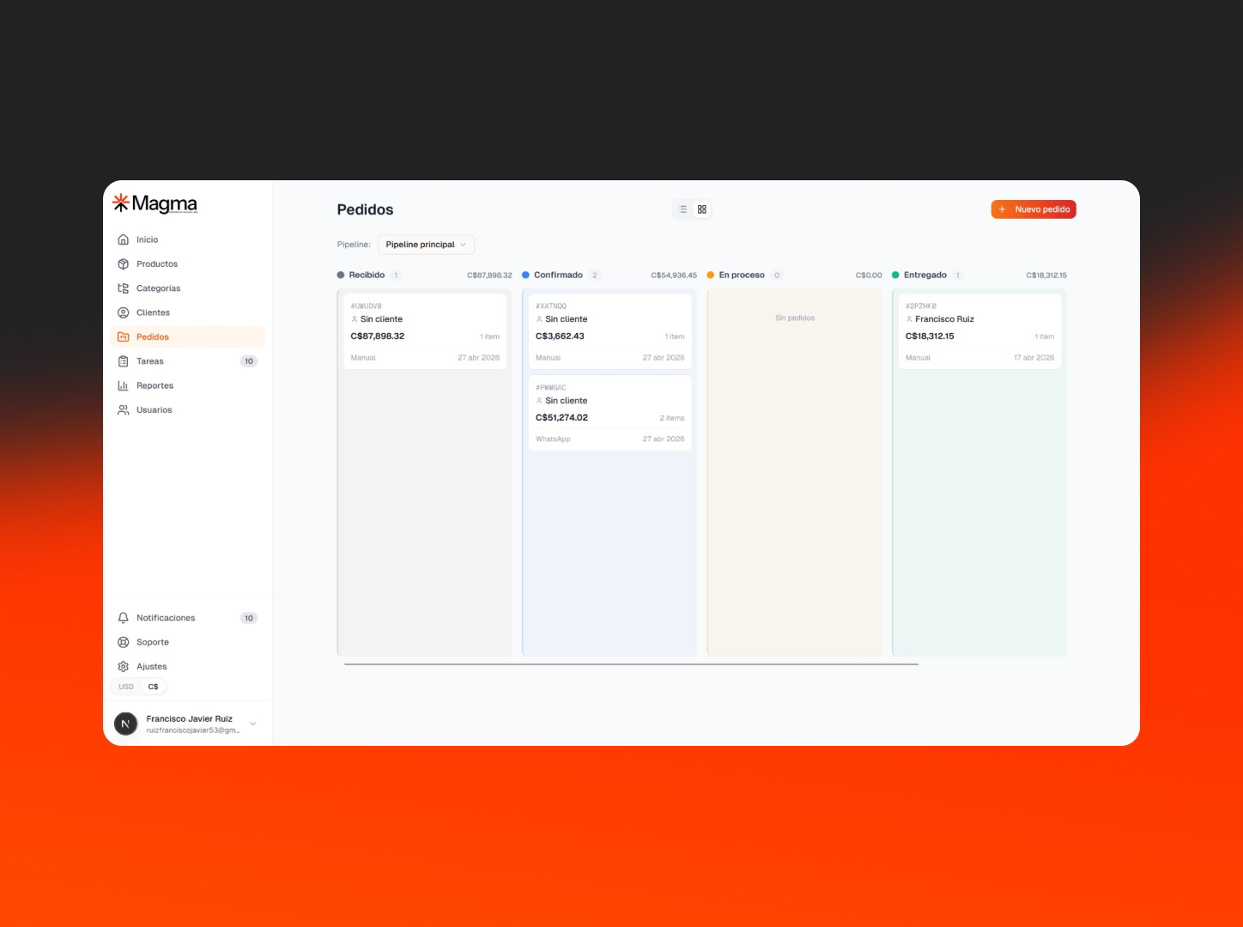Switch orders to list view

point(683,209)
